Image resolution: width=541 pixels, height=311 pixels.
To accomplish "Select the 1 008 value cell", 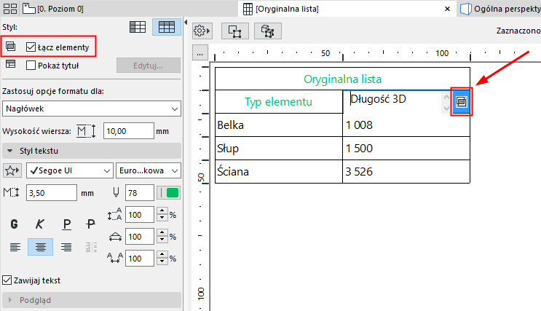I will pyautogui.click(x=406, y=125).
